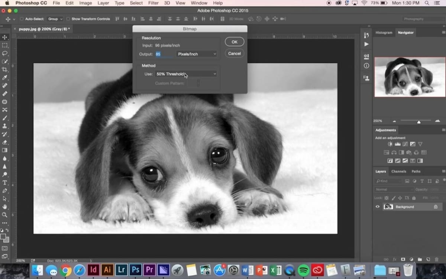This screenshot has height=279, width=446.
Task: Click the foreground color swatch
Action: click(x=3, y=236)
